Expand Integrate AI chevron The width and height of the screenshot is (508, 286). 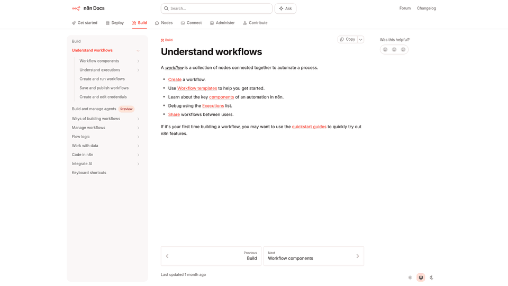pyautogui.click(x=138, y=164)
